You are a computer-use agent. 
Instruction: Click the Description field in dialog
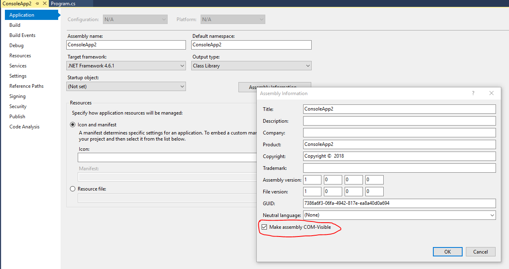399,121
